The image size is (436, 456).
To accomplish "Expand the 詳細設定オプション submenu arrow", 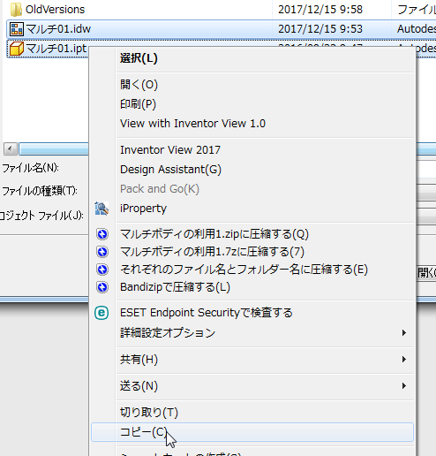I will (x=404, y=333).
